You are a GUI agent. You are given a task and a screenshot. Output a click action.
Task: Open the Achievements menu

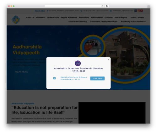(97, 18)
